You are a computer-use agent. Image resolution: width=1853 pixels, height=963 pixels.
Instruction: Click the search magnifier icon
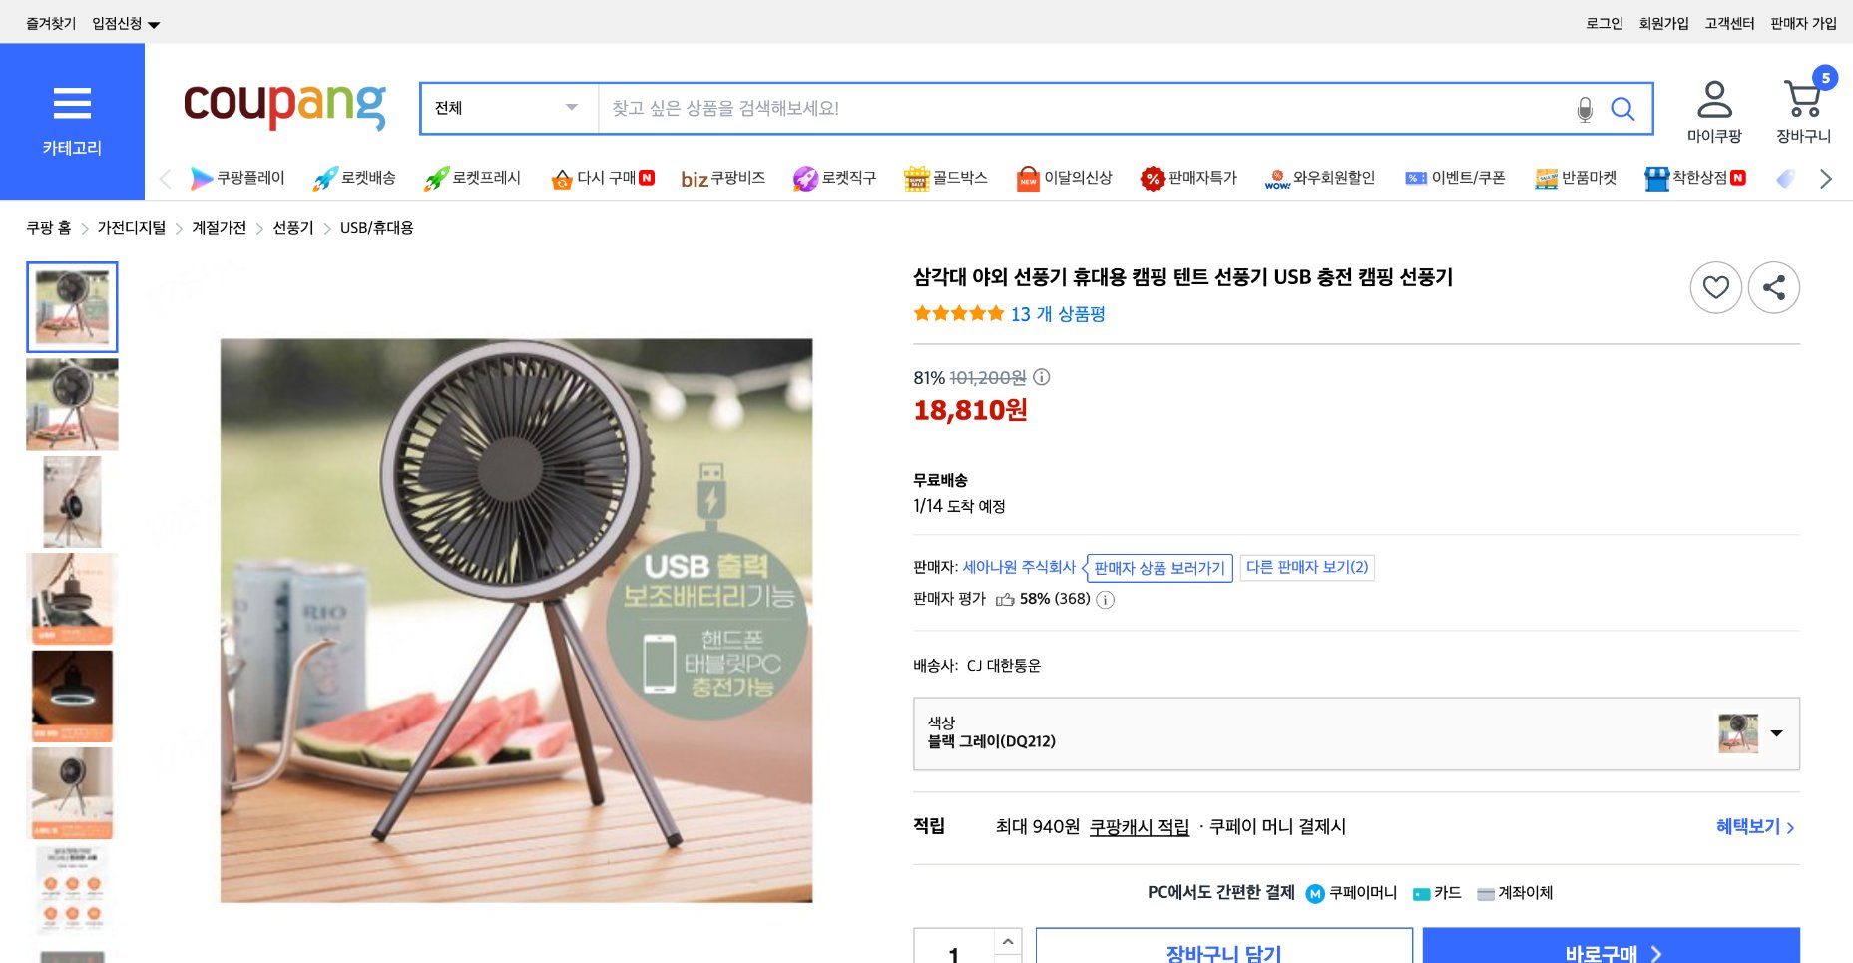[x=1622, y=108]
